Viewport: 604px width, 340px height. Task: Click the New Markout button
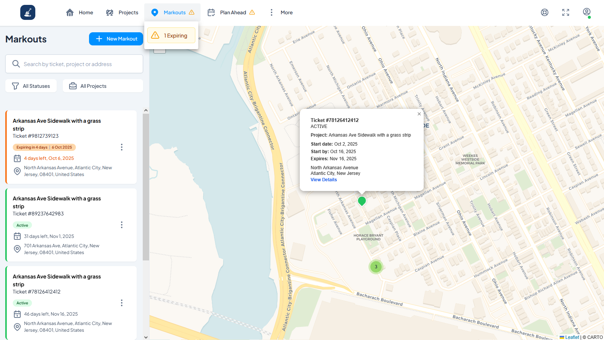tap(116, 39)
